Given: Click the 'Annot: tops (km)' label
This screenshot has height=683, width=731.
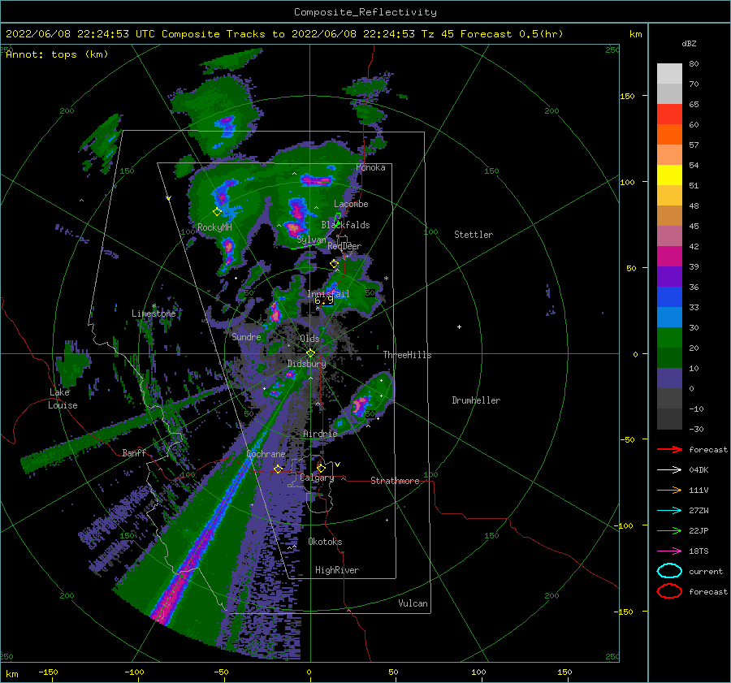Looking at the screenshot, I should coord(58,54).
